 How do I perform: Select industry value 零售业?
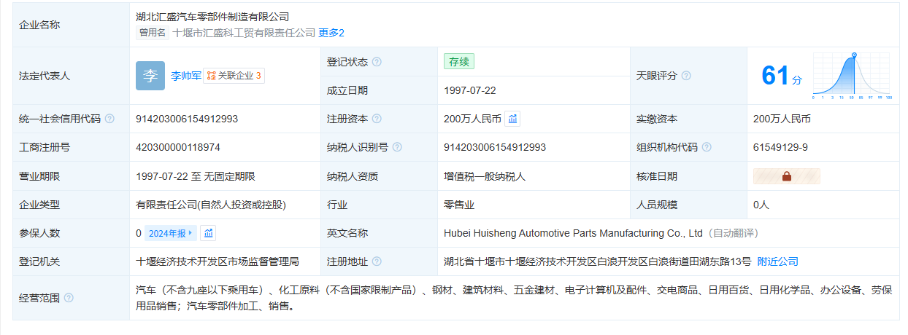pos(459,205)
